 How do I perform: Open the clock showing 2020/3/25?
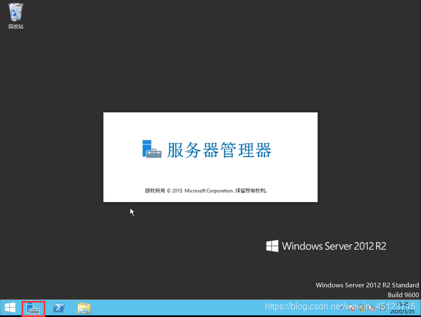(x=403, y=308)
